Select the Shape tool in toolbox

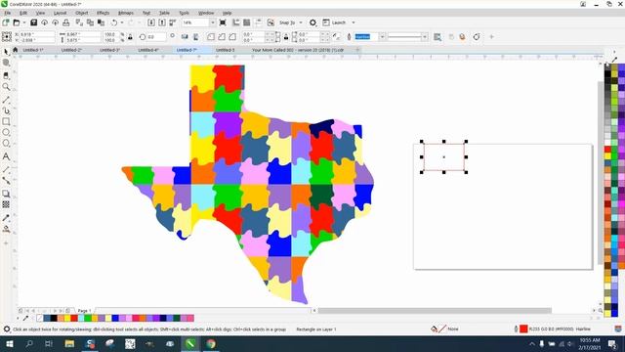[6, 63]
